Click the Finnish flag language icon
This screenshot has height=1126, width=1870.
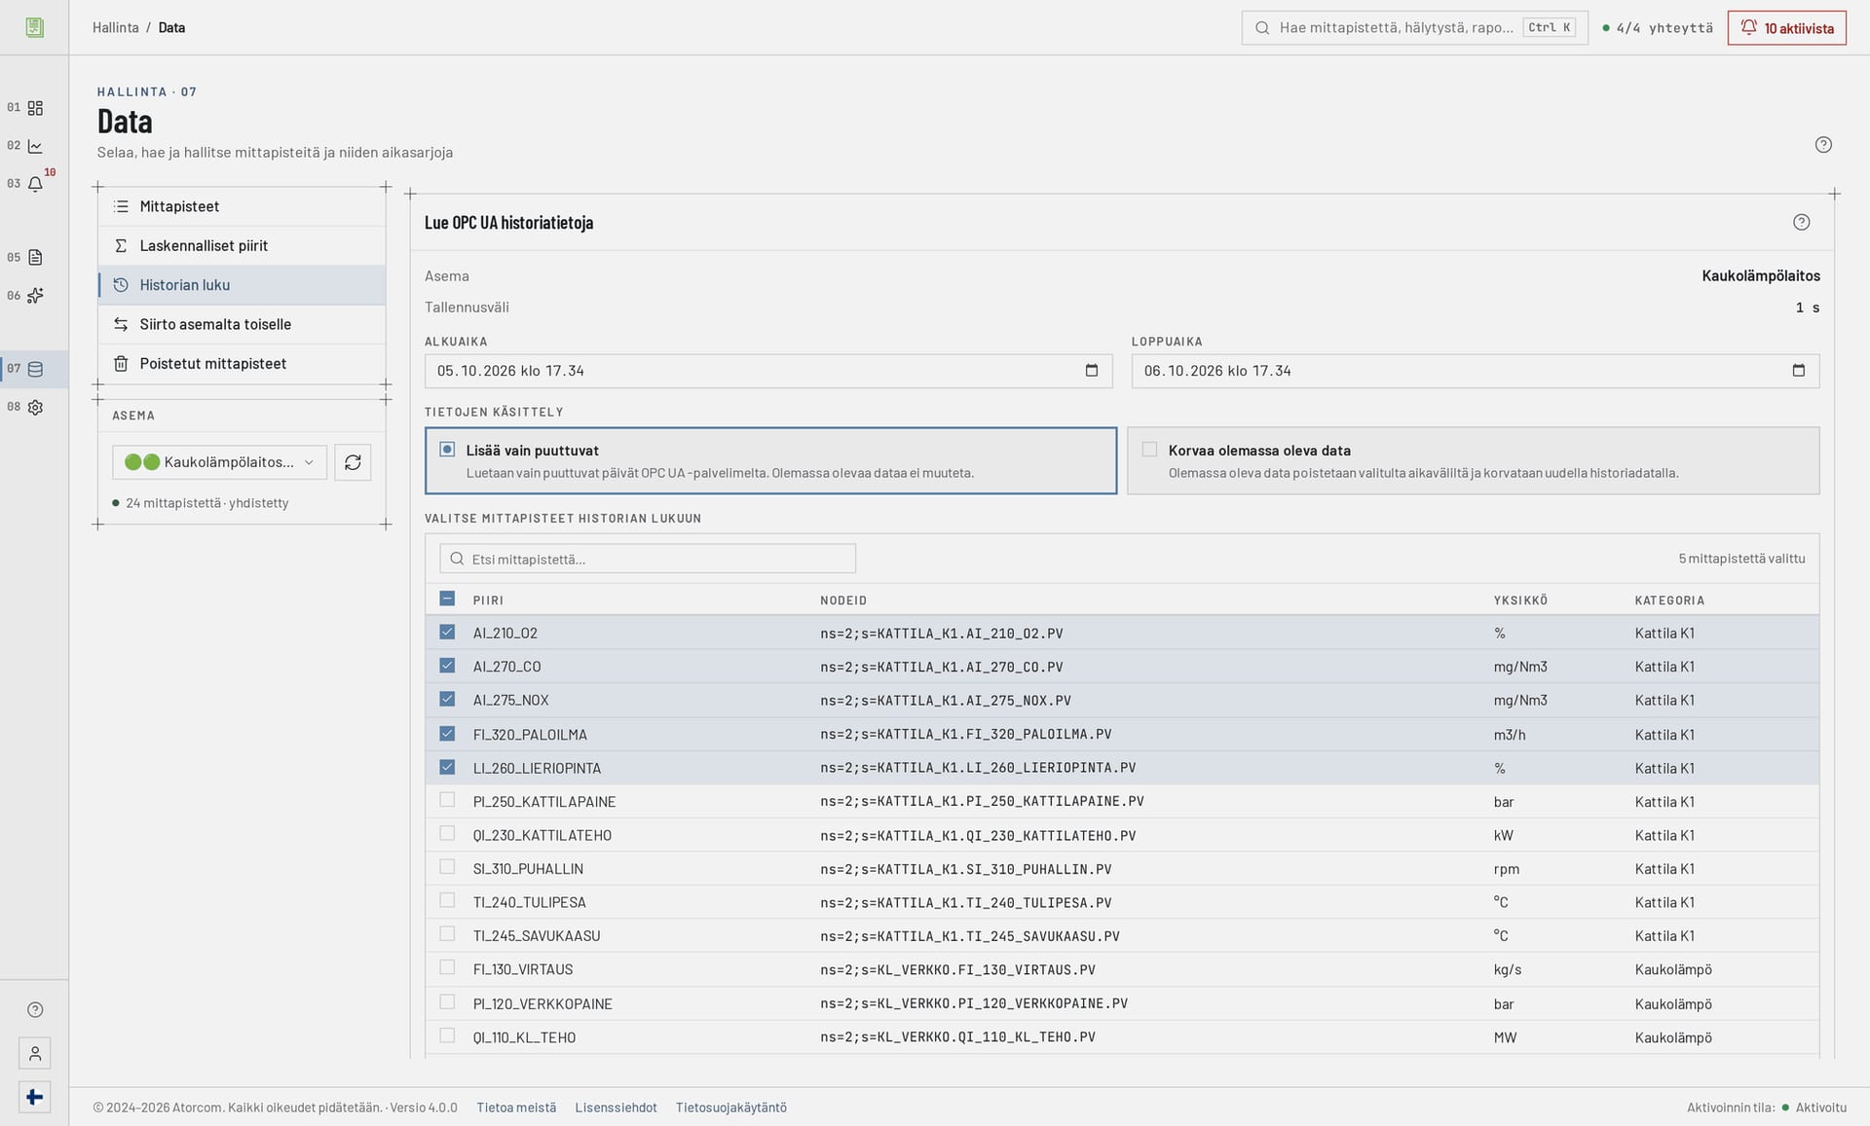(35, 1098)
